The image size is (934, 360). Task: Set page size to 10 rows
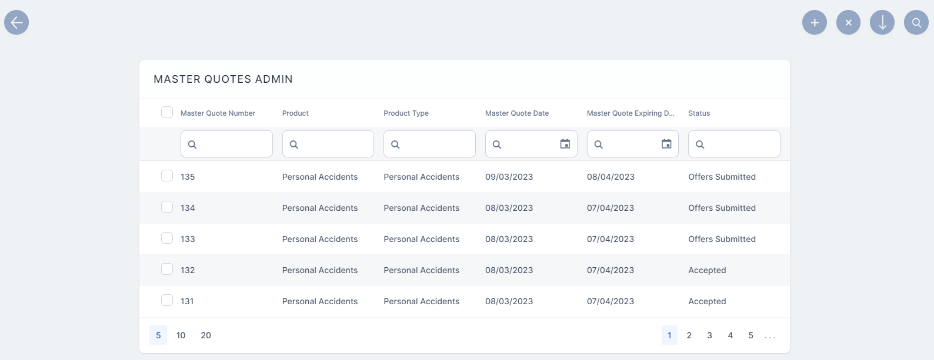click(181, 335)
